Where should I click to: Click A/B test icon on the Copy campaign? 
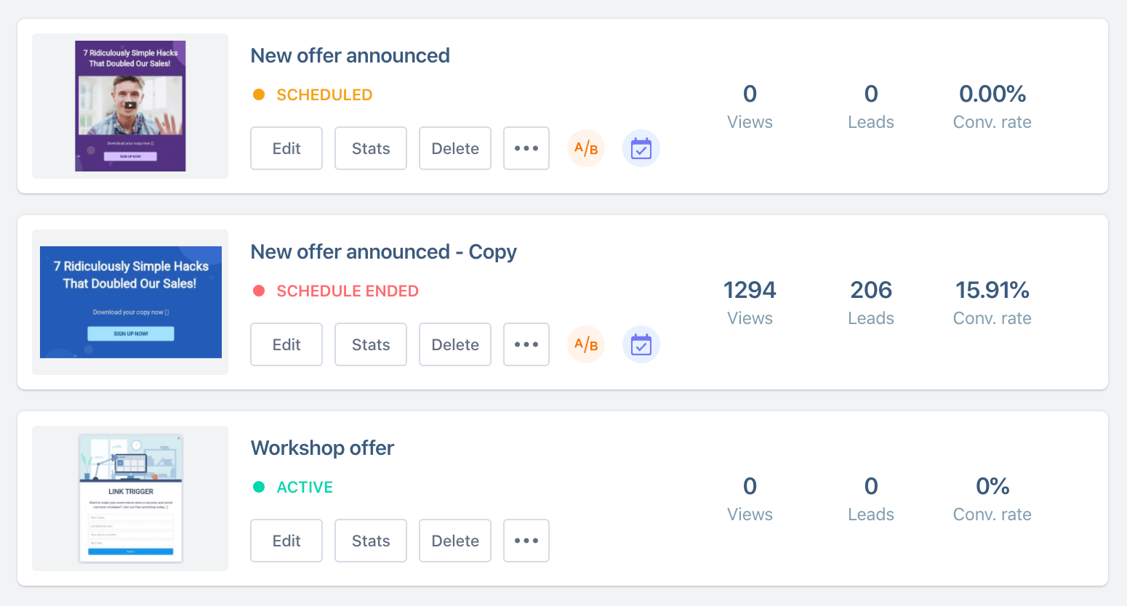pos(586,344)
